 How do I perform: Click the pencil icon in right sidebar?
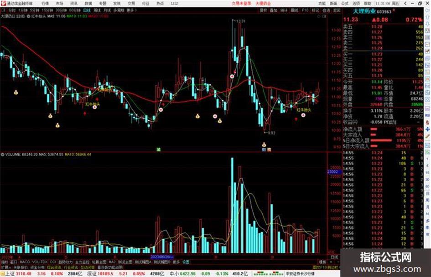(427, 136)
